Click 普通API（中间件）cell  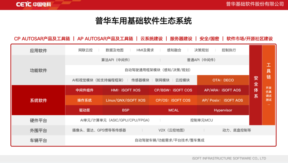pyautogui.click(x=201, y=60)
